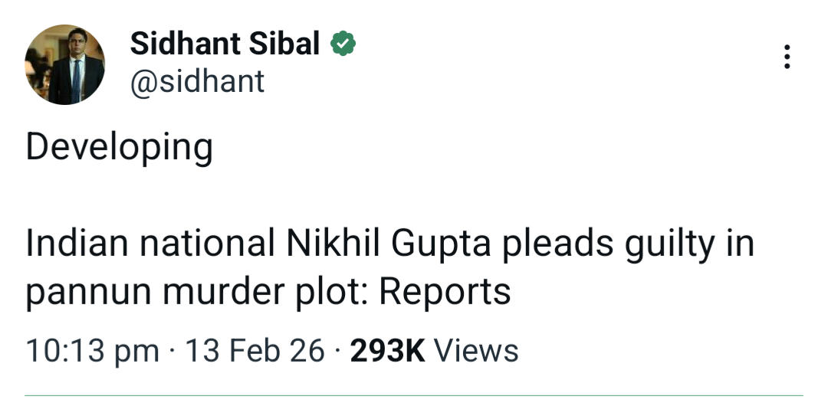Click the word "Indian" in the tweet
This screenshot has height=403, width=828.
tap(73, 244)
